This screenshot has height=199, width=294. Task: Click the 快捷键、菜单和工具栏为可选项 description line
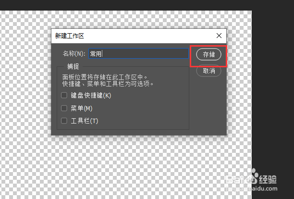coord(108,84)
